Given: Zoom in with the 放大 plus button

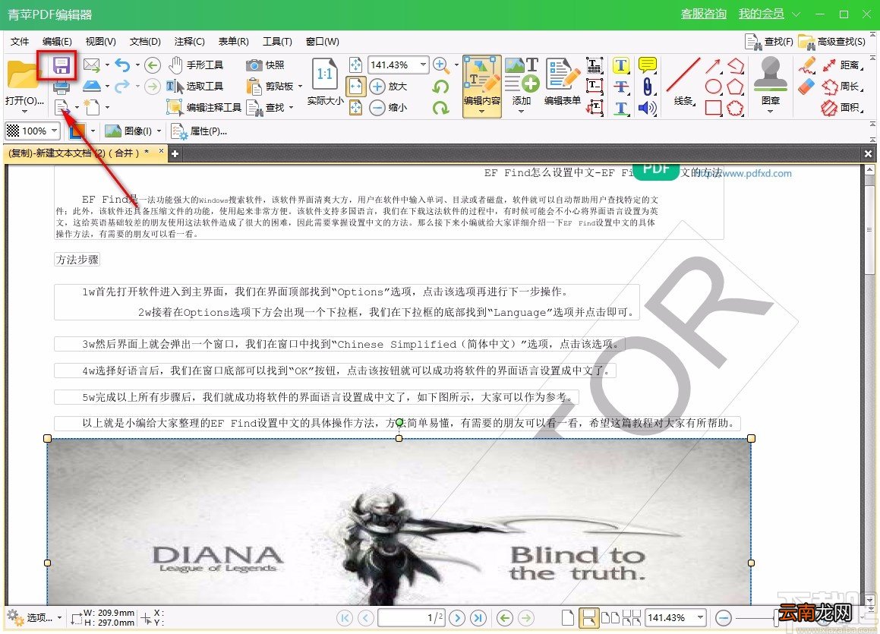Looking at the screenshot, I should click(388, 87).
